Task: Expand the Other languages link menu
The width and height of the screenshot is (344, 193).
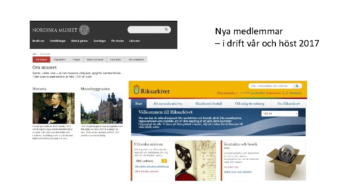Action: 227,93
